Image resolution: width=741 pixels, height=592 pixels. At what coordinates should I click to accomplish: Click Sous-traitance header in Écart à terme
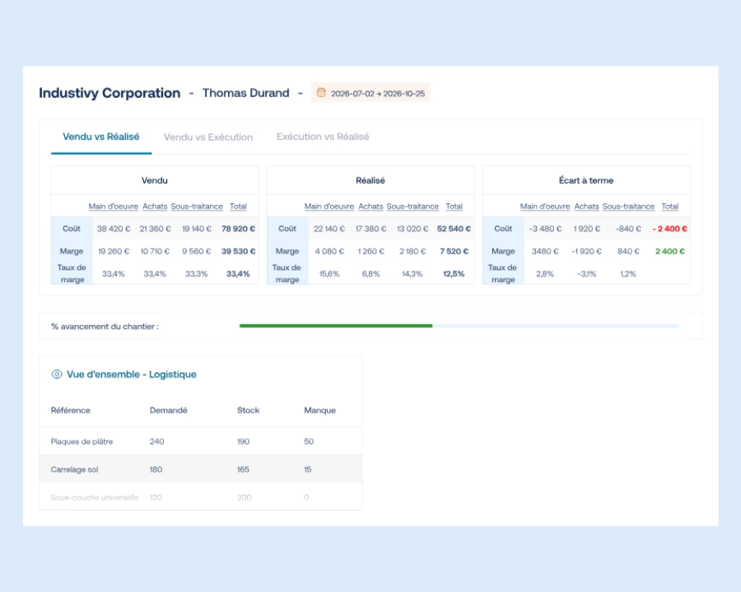point(628,206)
